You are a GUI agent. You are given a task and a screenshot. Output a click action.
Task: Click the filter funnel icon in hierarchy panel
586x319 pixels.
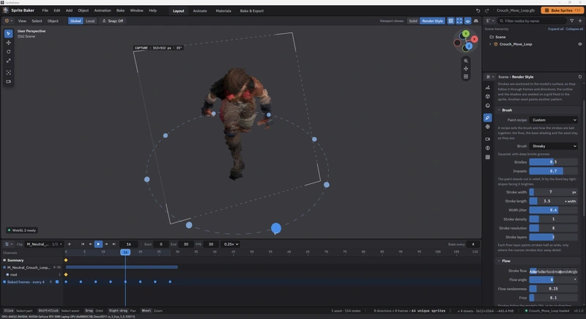[571, 21]
